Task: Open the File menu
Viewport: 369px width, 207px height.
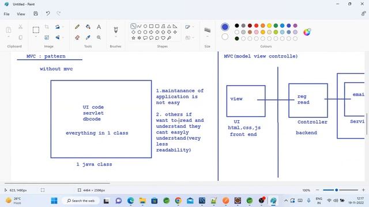Action: pos(6,14)
